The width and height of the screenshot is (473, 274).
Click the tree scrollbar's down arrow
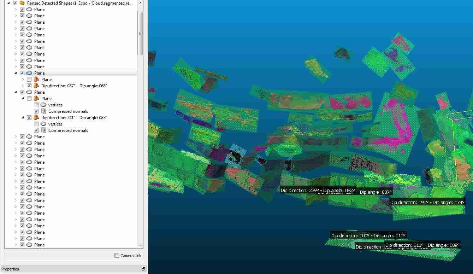pos(140,245)
